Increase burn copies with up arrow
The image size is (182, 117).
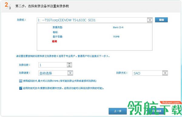tap(69, 64)
